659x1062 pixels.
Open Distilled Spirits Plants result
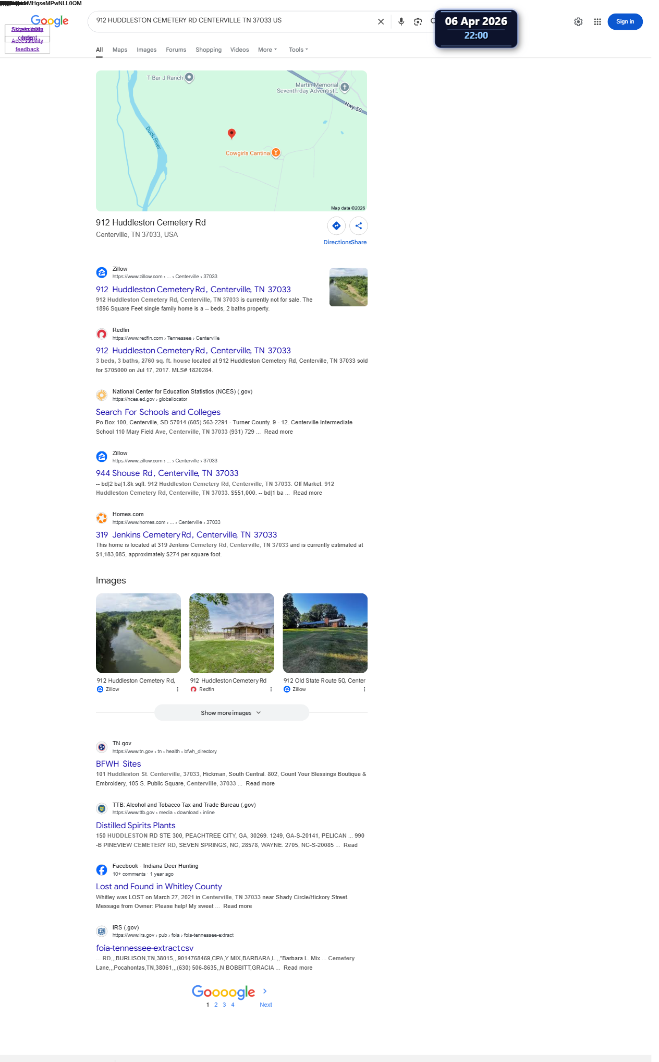(136, 826)
